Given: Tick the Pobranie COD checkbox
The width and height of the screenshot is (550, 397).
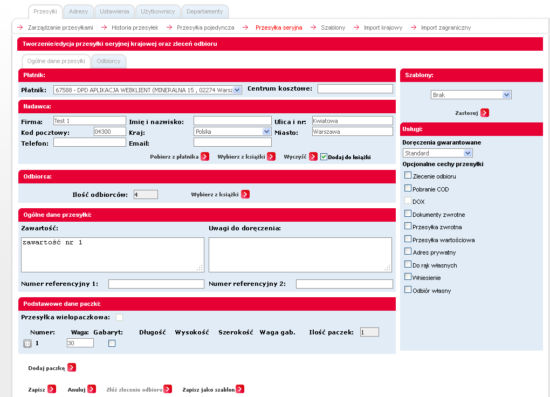Looking at the screenshot, I should click(x=408, y=188).
